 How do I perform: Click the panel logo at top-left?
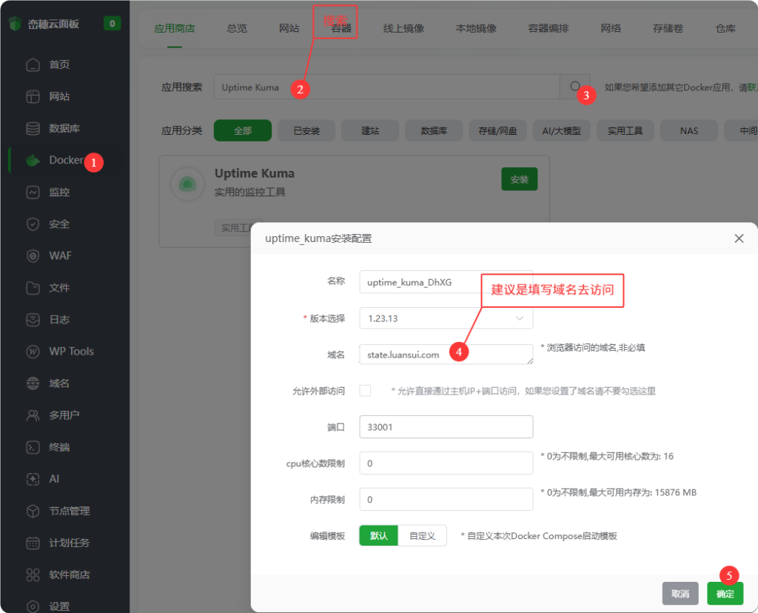tap(16, 23)
